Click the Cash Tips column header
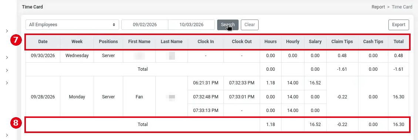 tap(373, 41)
